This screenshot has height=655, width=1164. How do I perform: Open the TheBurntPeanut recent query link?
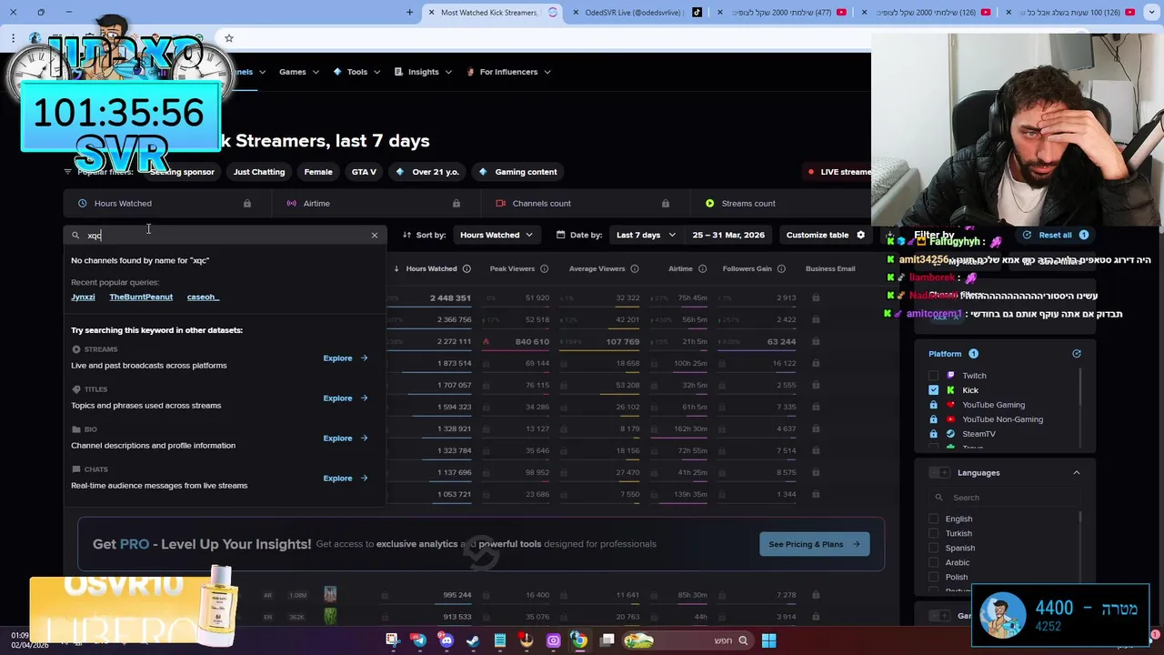pyautogui.click(x=141, y=297)
